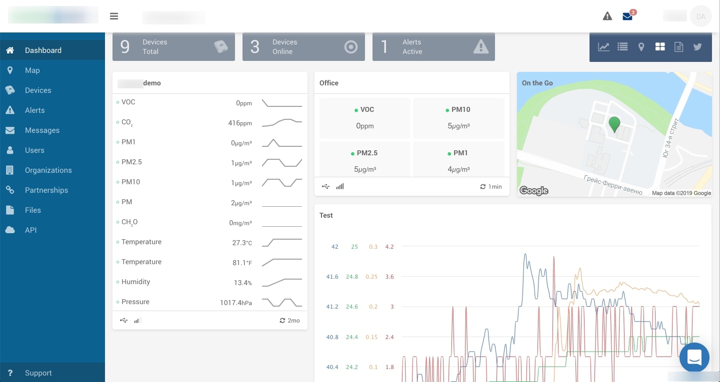This screenshot has height=382, width=720.
Task: Switch to list view icon
Action: pos(622,47)
